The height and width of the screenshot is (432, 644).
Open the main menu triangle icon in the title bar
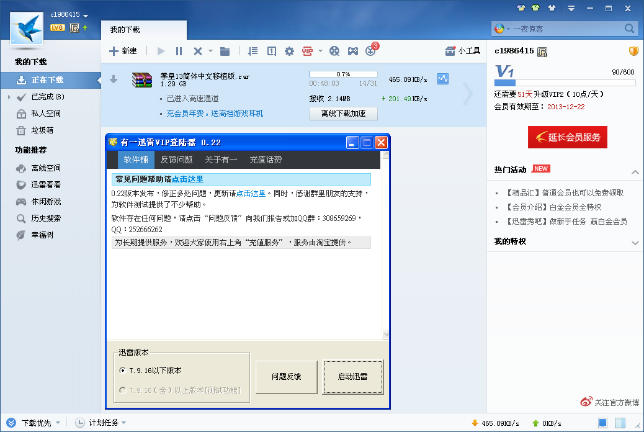click(571, 8)
